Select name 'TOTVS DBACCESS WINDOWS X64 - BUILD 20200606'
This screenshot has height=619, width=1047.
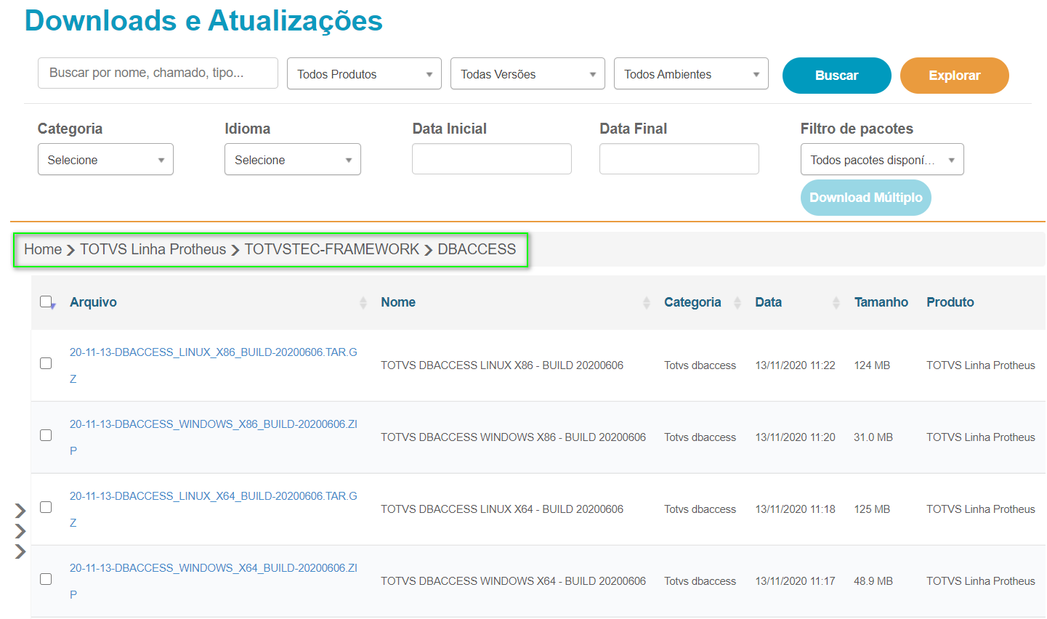[x=513, y=581]
